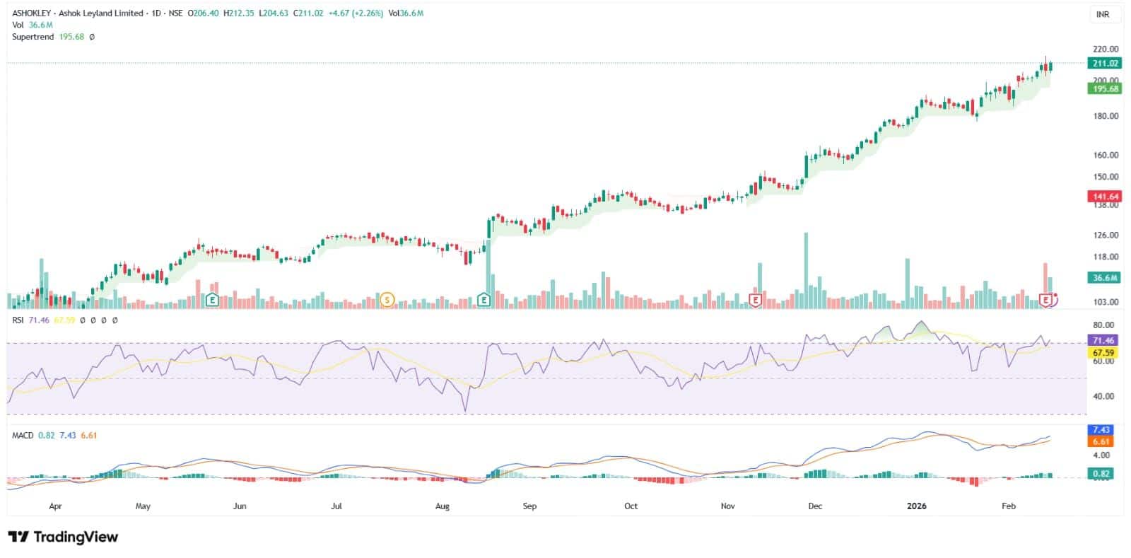Click the 40.00 level on the RSI axis
Viewport: 1131px width, 558px height.
click(x=1103, y=396)
